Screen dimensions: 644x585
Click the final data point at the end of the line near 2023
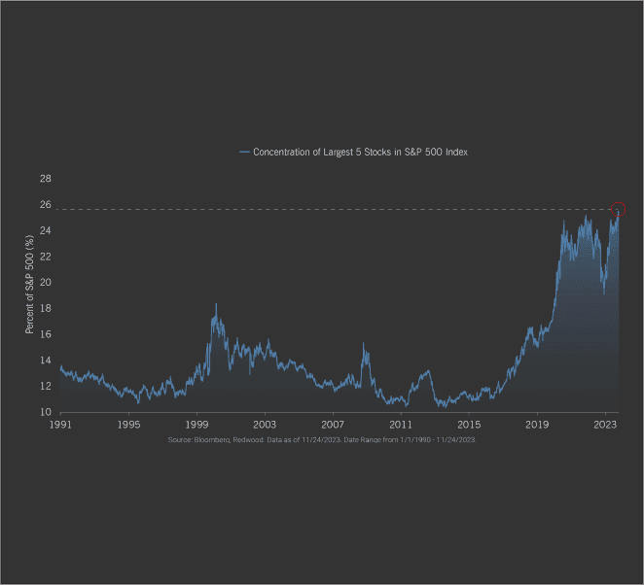(x=618, y=210)
